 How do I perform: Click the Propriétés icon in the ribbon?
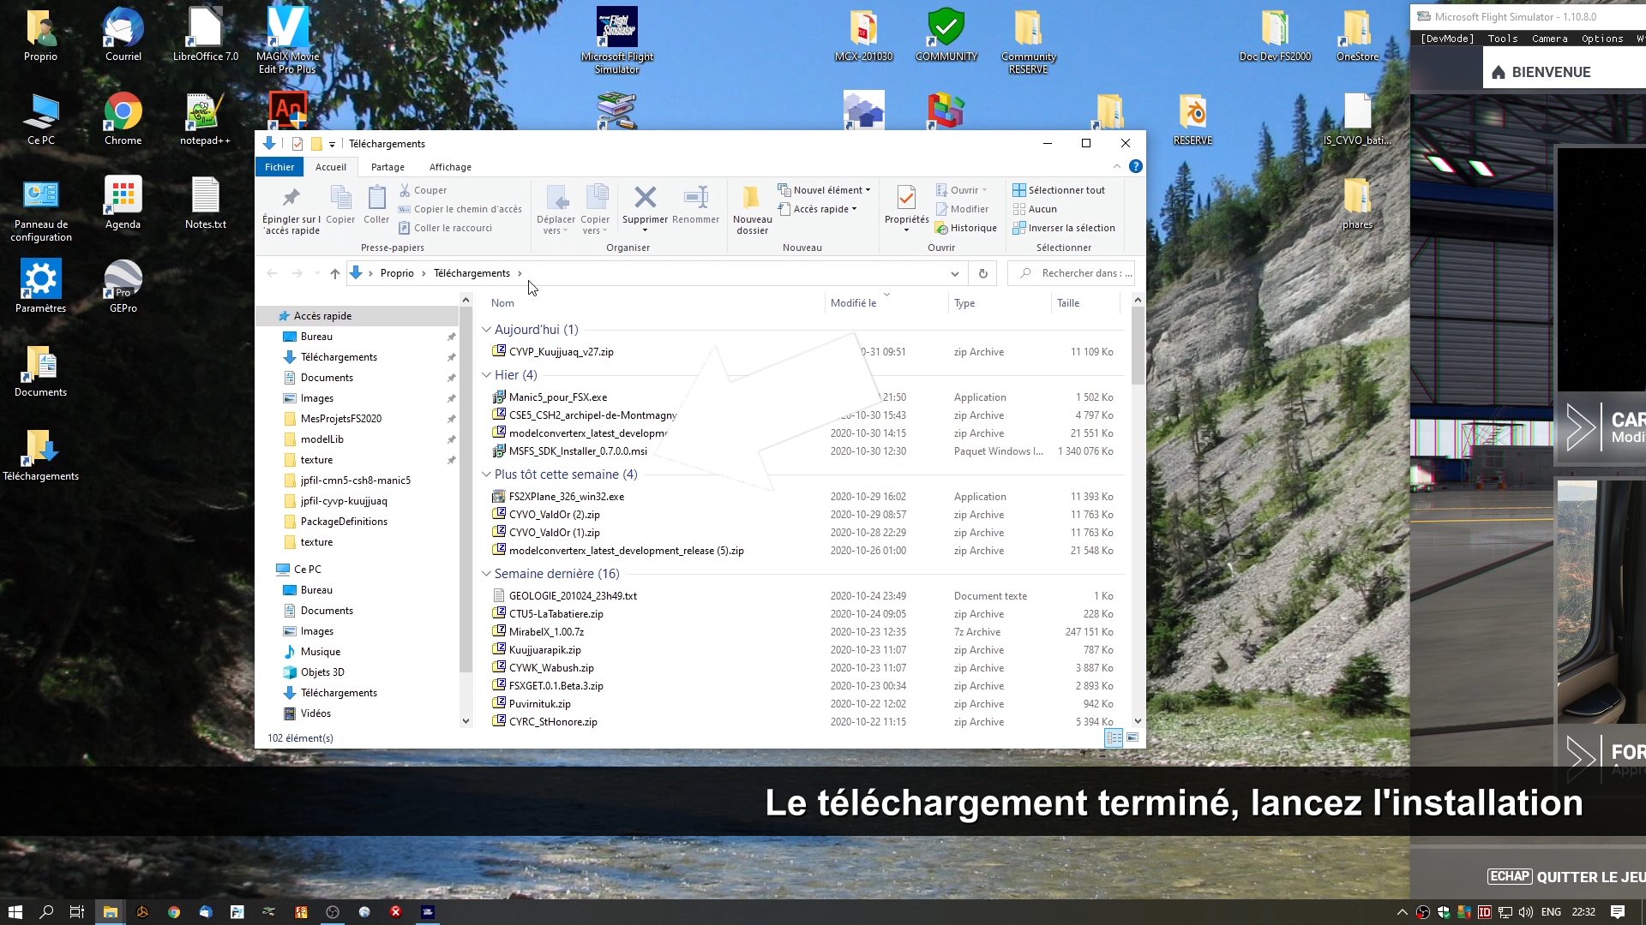906,199
